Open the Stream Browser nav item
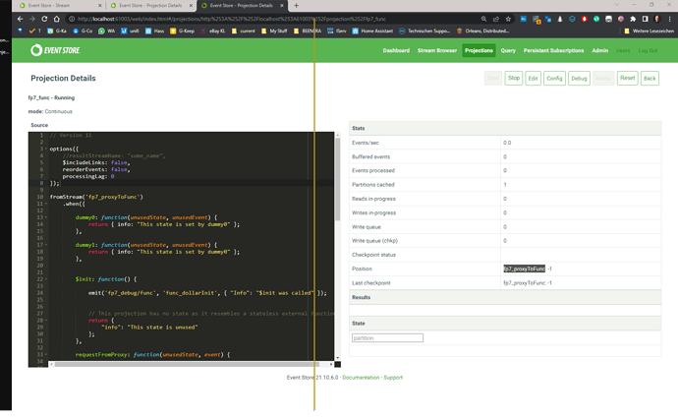This screenshot has width=678, height=420. point(437,51)
